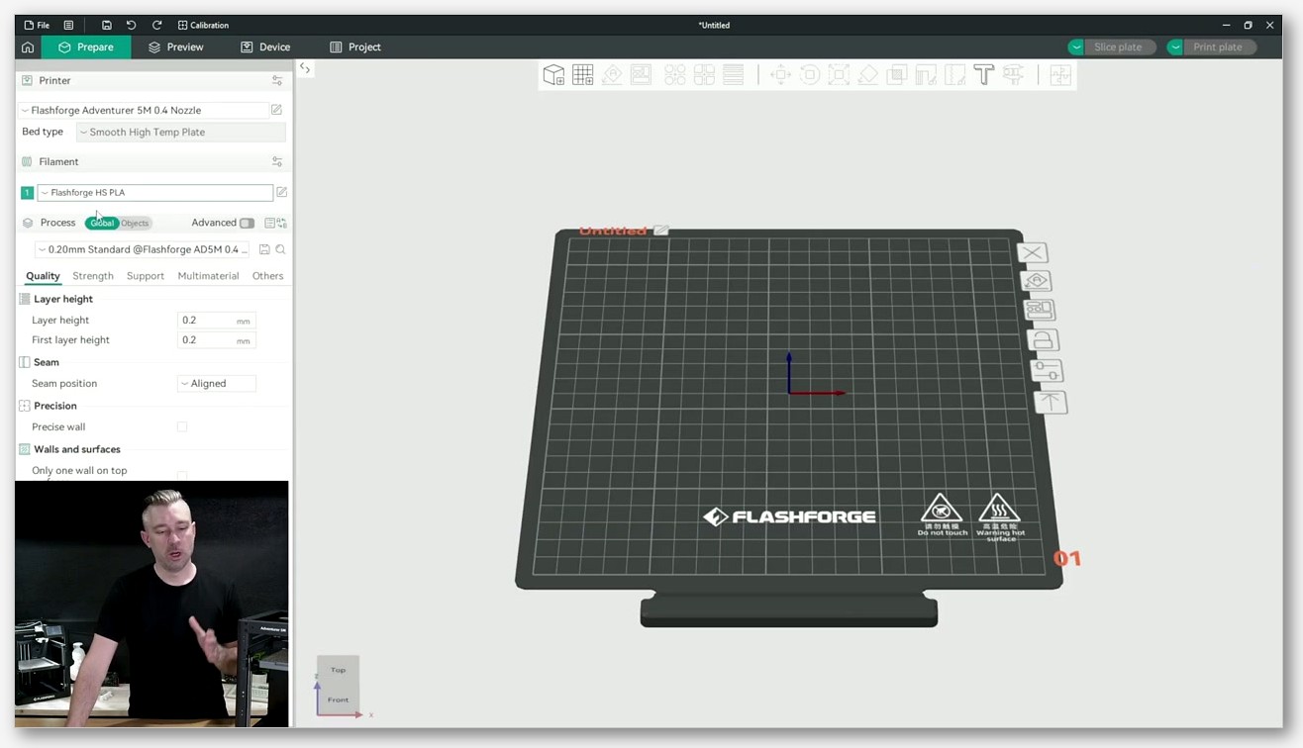Expand the Seam position Aligned dropdown
This screenshot has height=748, width=1303.
pos(217,383)
